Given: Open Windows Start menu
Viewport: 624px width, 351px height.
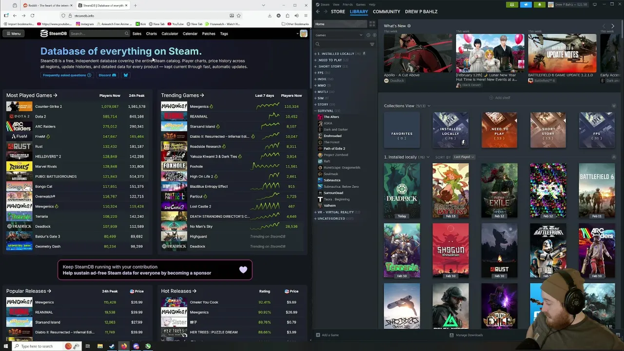Looking at the screenshot, I should (x=6, y=346).
